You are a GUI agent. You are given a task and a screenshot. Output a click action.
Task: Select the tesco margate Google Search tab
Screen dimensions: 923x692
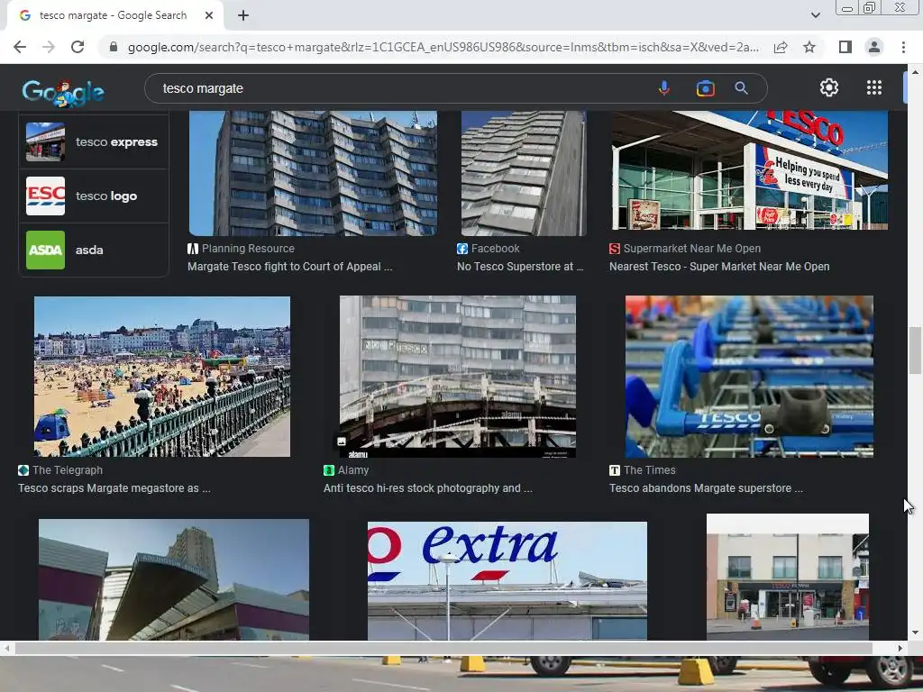(114, 16)
